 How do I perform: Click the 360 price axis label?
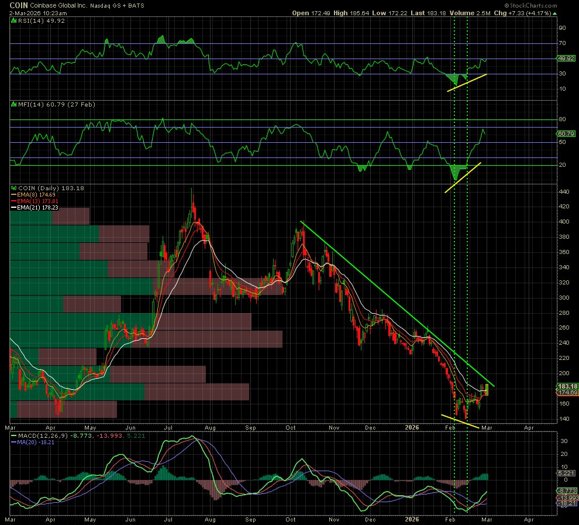pos(564,252)
